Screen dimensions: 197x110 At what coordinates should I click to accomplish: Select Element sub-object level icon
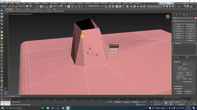(189, 64)
